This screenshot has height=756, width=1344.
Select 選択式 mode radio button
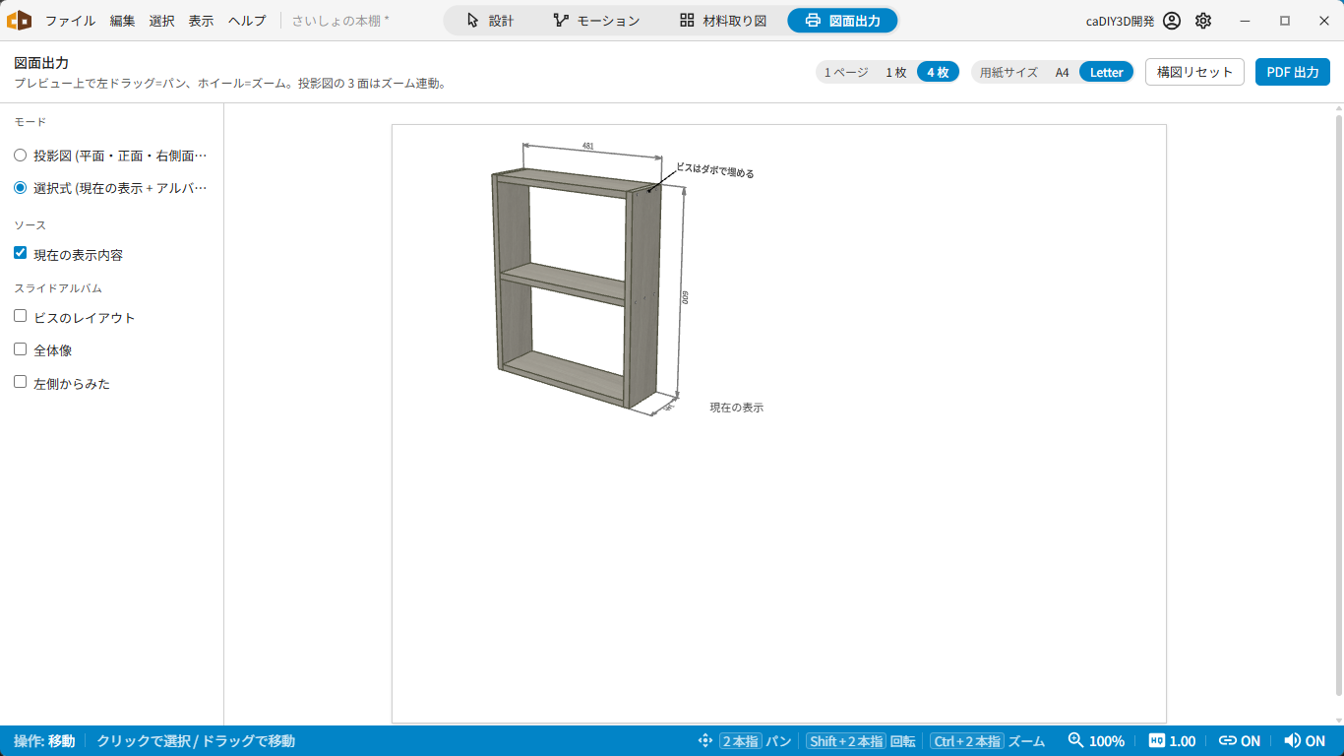coord(20,187)
